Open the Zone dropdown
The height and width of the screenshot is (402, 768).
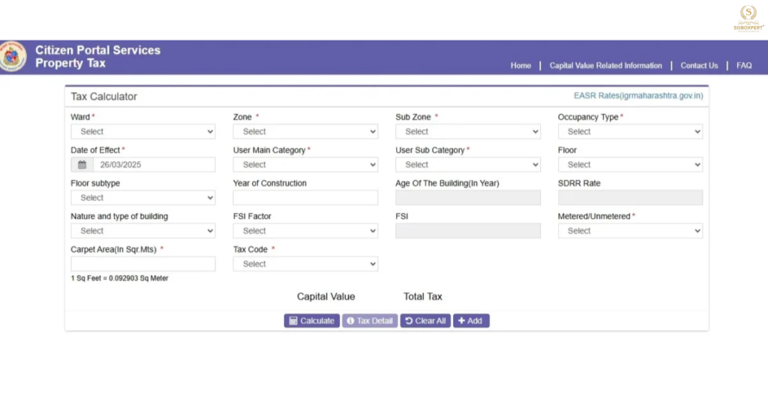[x=306, y=131]
